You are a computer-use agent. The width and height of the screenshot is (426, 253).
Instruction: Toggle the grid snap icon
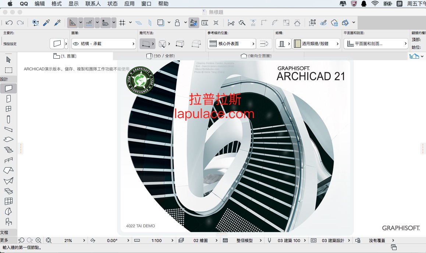[x=122, y=23]
